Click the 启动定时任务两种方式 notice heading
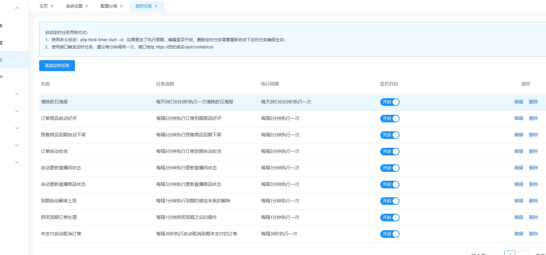Viewport: 546px width, 255px height. [x=67, y=33]
